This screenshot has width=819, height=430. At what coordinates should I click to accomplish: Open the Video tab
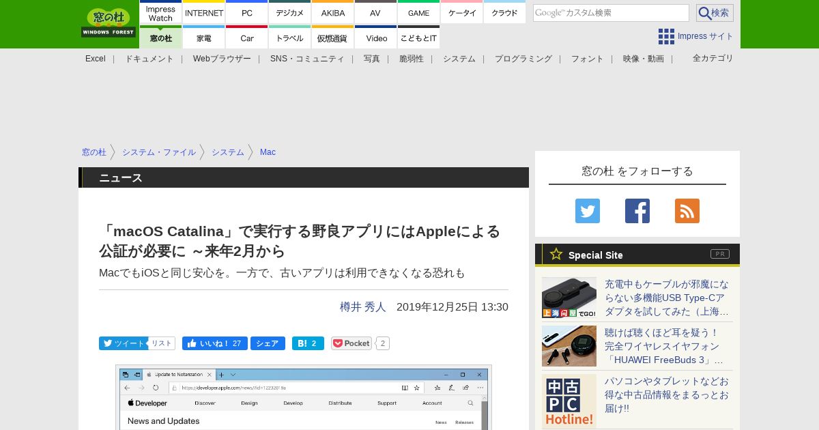(375, 37)
